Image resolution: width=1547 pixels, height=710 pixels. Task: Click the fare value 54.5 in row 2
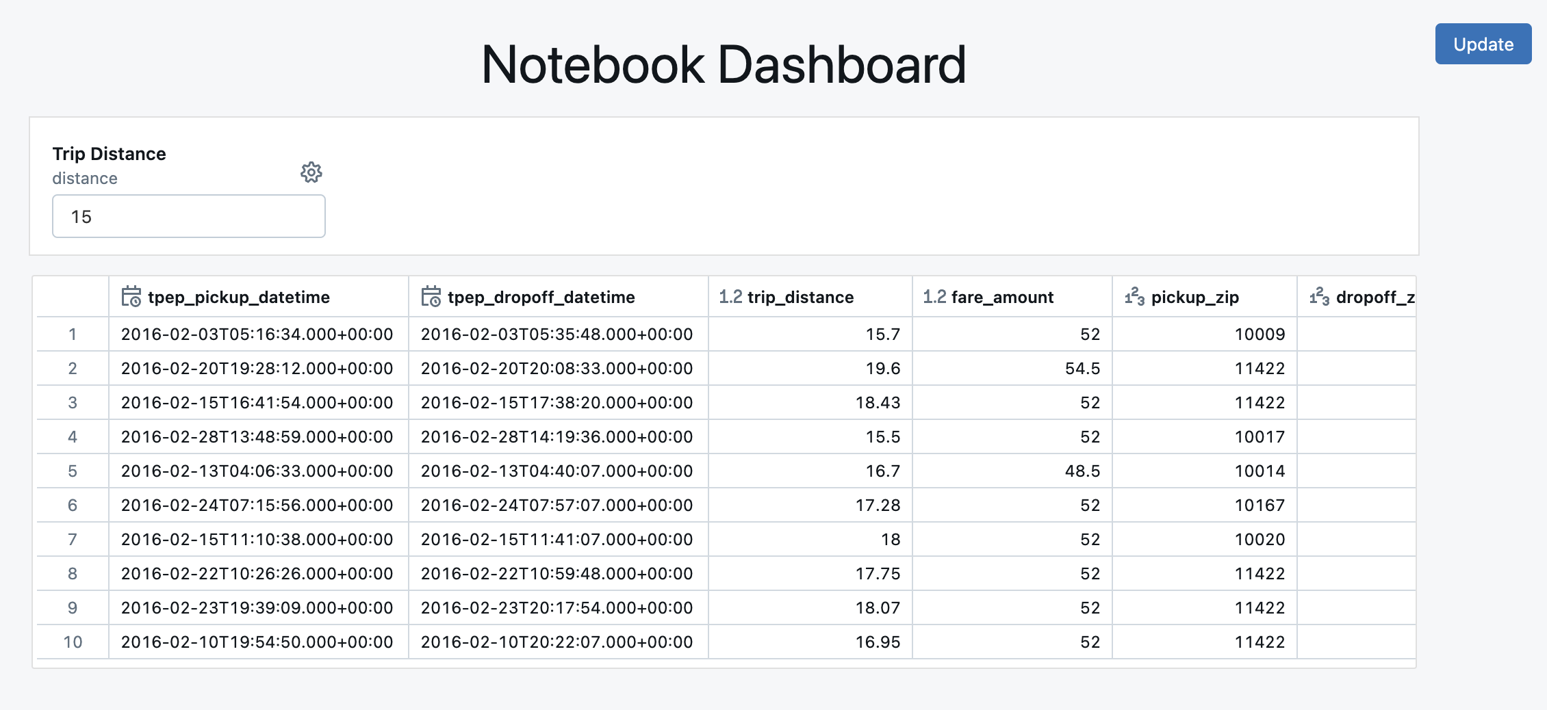[x=1082, y=368]
